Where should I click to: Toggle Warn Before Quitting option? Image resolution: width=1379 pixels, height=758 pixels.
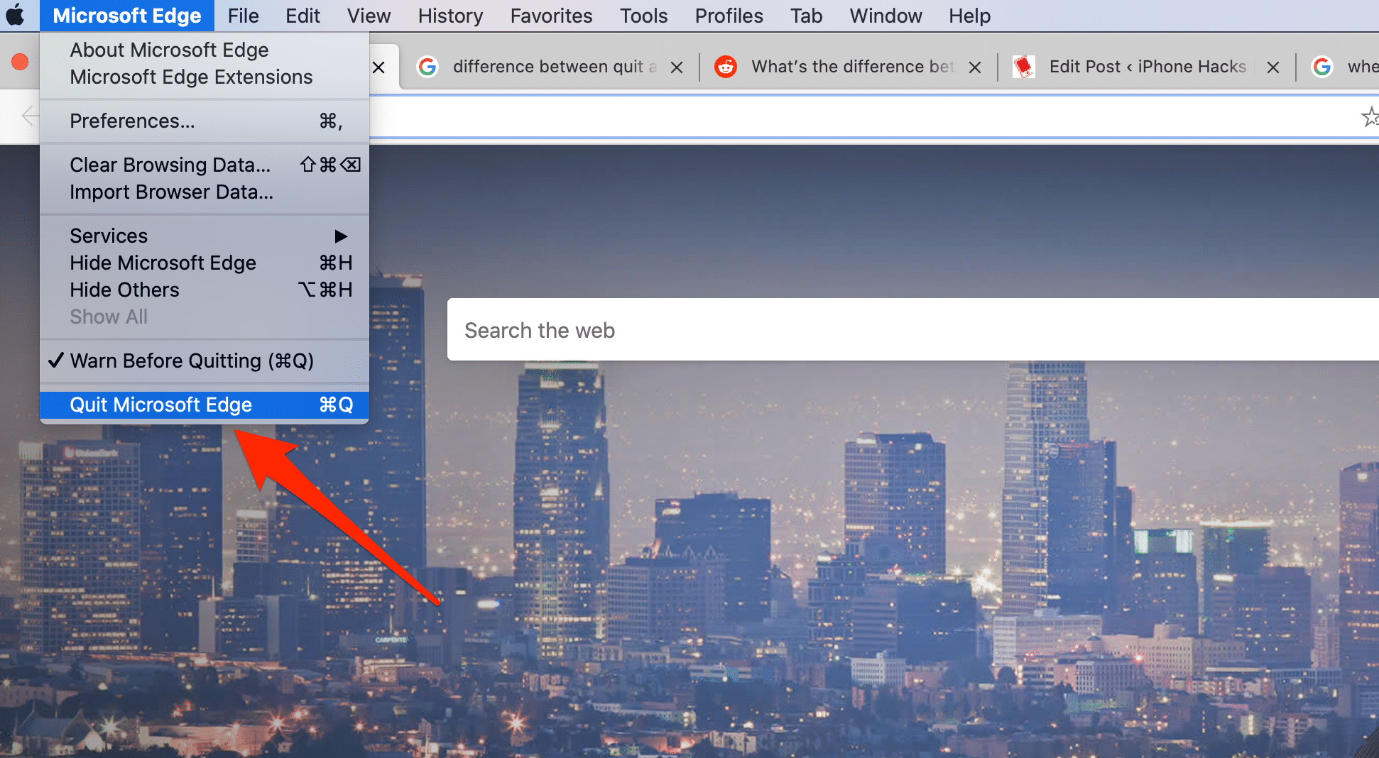[x=192, y=361]
